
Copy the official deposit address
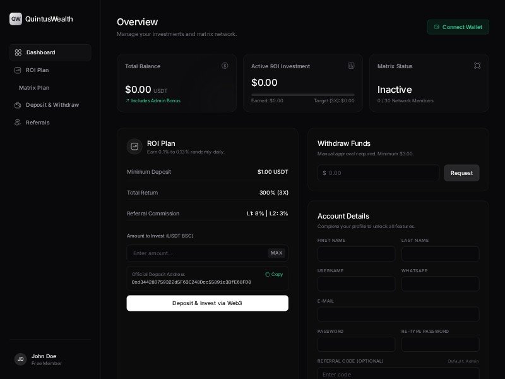tap(274, 274)
